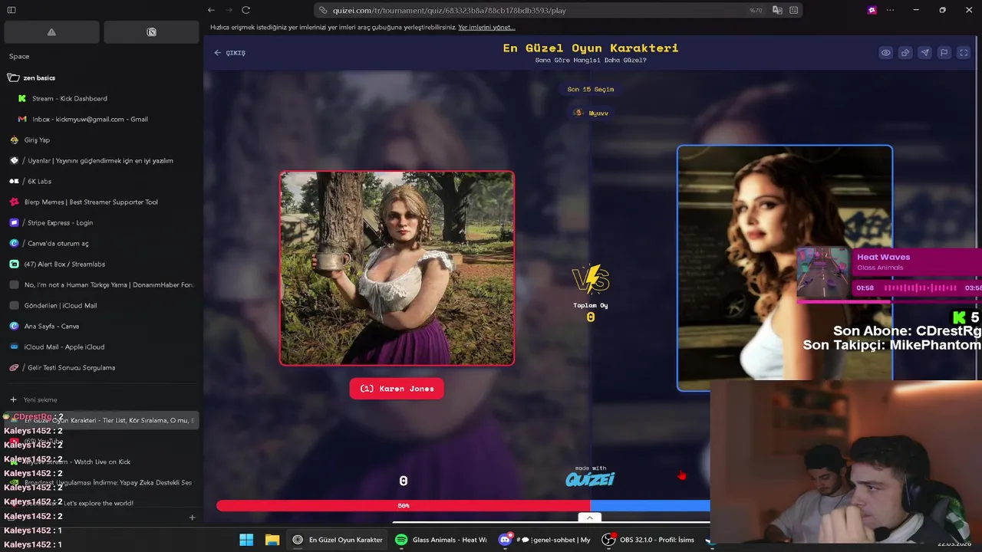Toggle the eye visibility icon in quiz header

885,53
